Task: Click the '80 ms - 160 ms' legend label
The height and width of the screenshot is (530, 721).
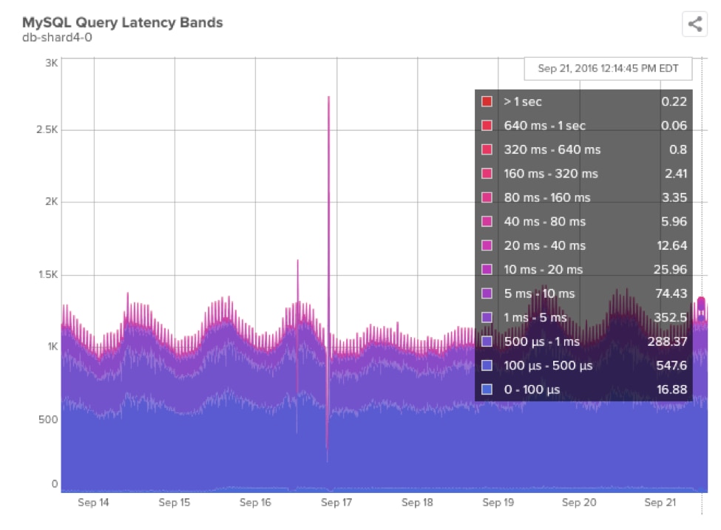Action: 546,197
